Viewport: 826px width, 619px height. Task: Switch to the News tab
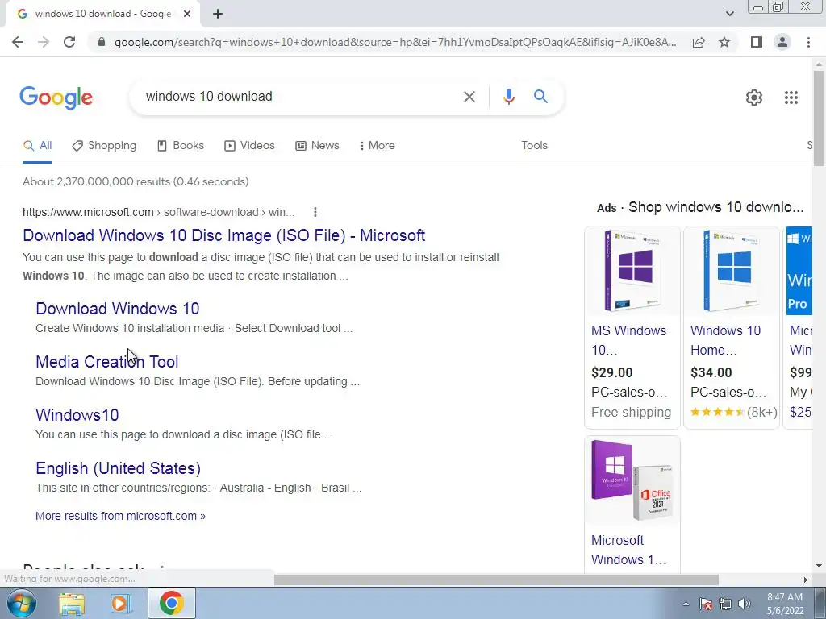click(x=317, y=146)
